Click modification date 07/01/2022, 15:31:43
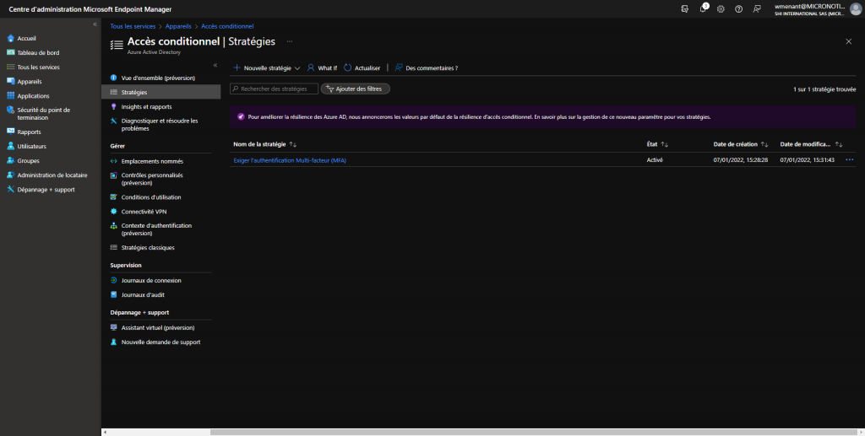Screen dimensions: 865x436 coord(807,160)
